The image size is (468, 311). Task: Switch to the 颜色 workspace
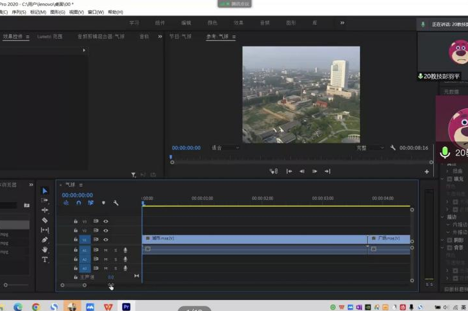point(212,23)
